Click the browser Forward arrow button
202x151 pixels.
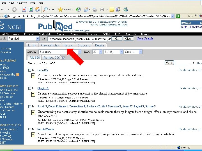pos(14,10)
